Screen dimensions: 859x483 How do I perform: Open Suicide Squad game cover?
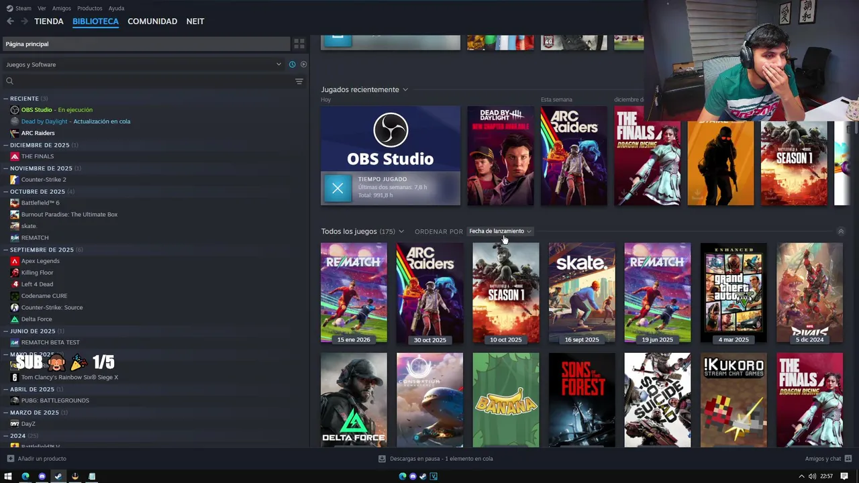pos(658,400)
